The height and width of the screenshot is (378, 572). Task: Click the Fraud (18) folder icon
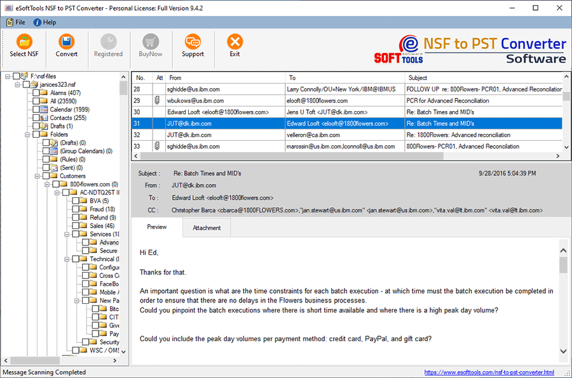pos(83,209)
